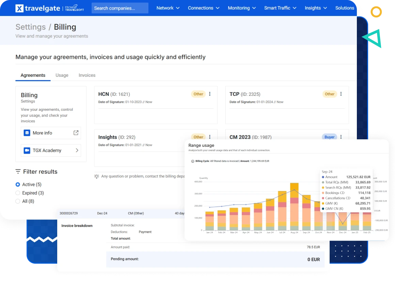Open the CM 2023 agreement three-dot menu
Viewport: 395px width, 297px height.
341,137
